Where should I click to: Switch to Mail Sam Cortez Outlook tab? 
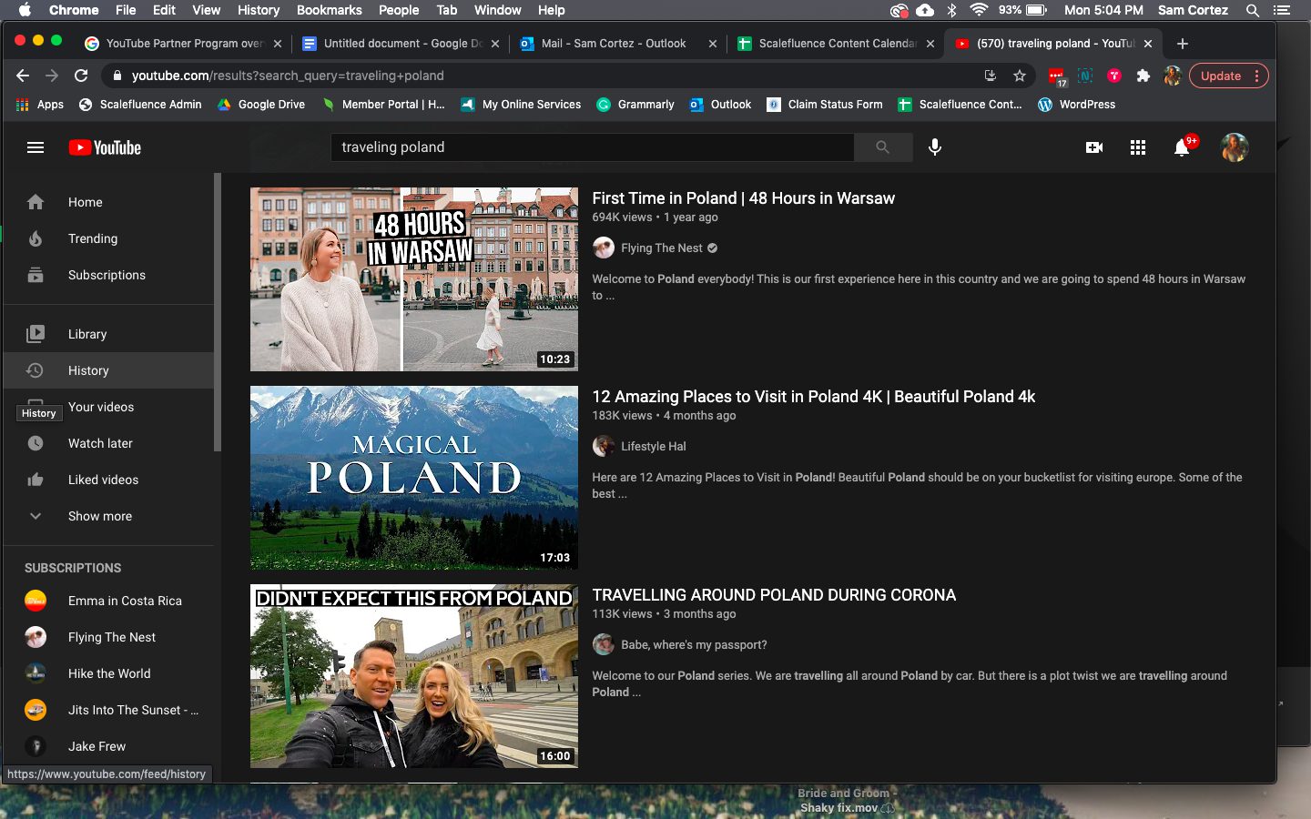point(618,44)
